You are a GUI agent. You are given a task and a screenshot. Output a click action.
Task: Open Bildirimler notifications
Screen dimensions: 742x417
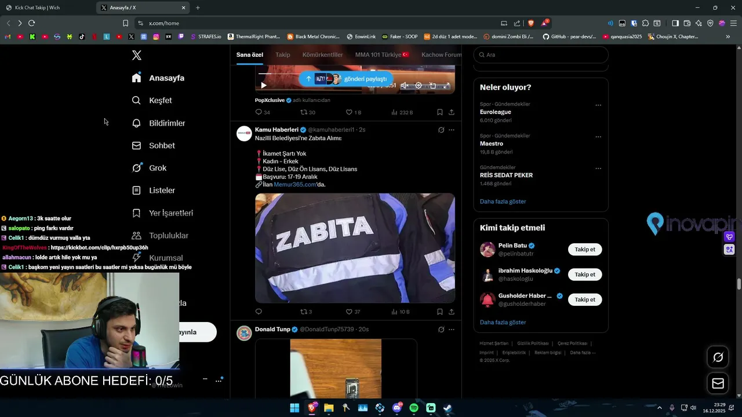pos(158,123)
